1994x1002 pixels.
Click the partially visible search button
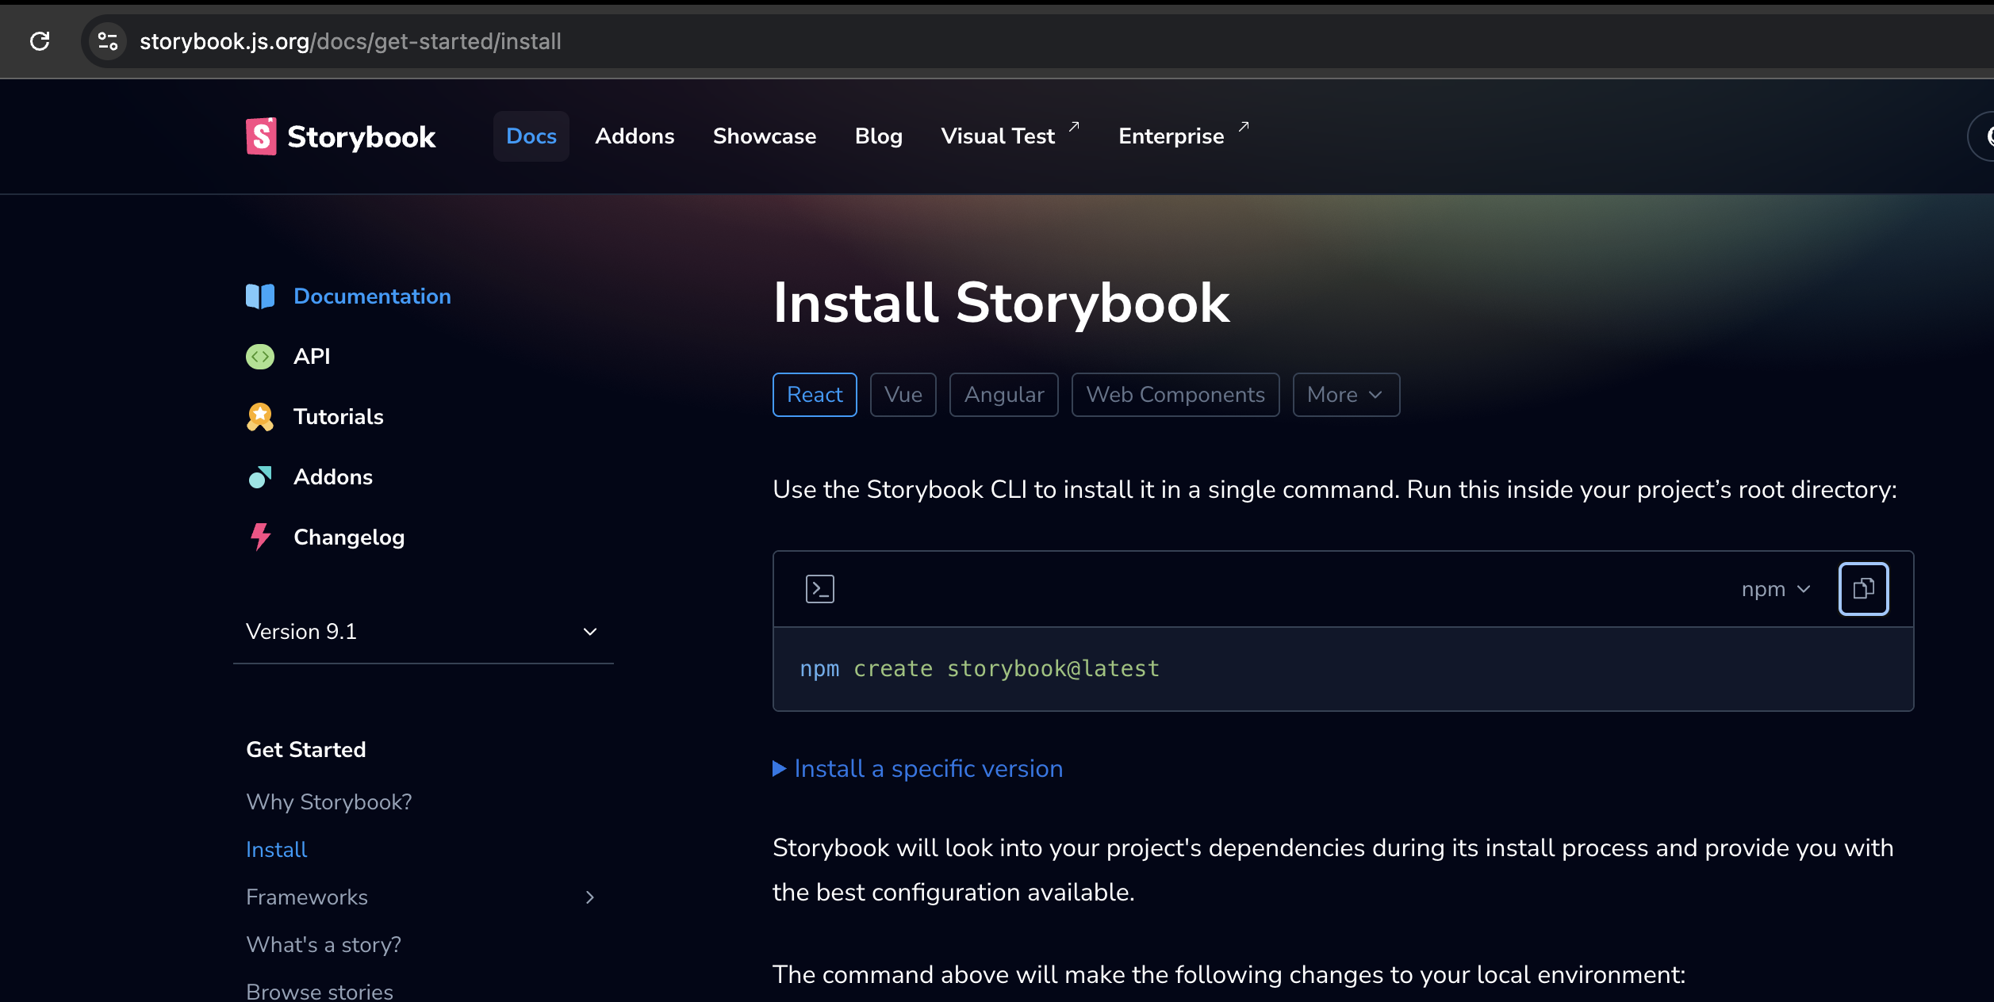click(1981, 136)
